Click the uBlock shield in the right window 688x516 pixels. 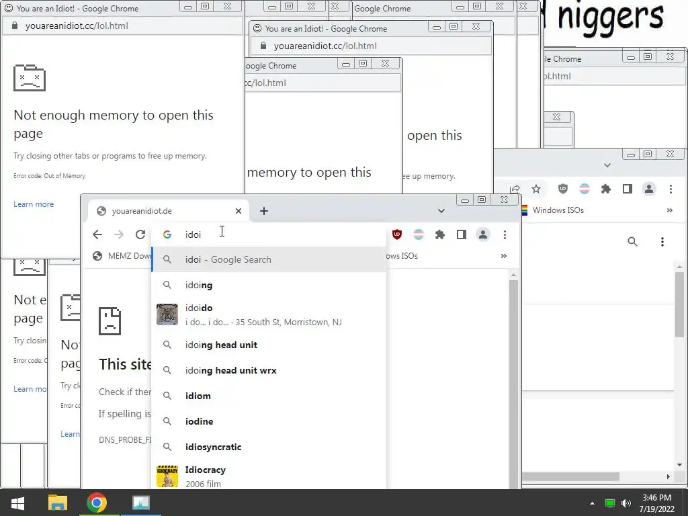563,189
